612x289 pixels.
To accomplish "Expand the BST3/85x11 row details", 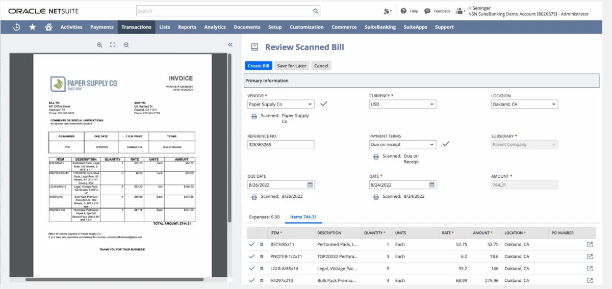I will pos(262,245).
